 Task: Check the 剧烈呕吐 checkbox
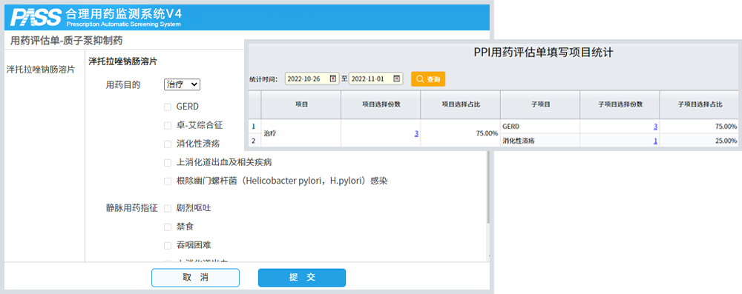[x=168, y=208]
